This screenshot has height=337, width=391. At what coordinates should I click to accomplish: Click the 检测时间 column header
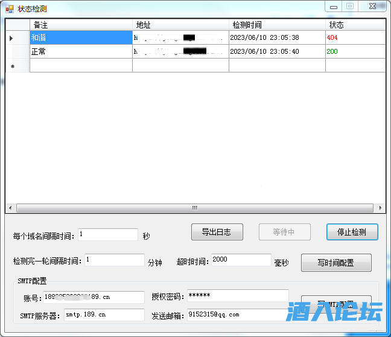[277, 25]
